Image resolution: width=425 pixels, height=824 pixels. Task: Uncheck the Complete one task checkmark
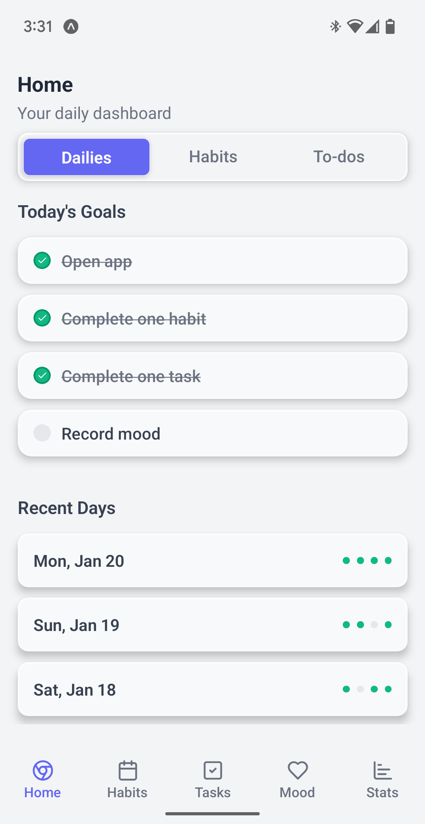pos(42,375)
